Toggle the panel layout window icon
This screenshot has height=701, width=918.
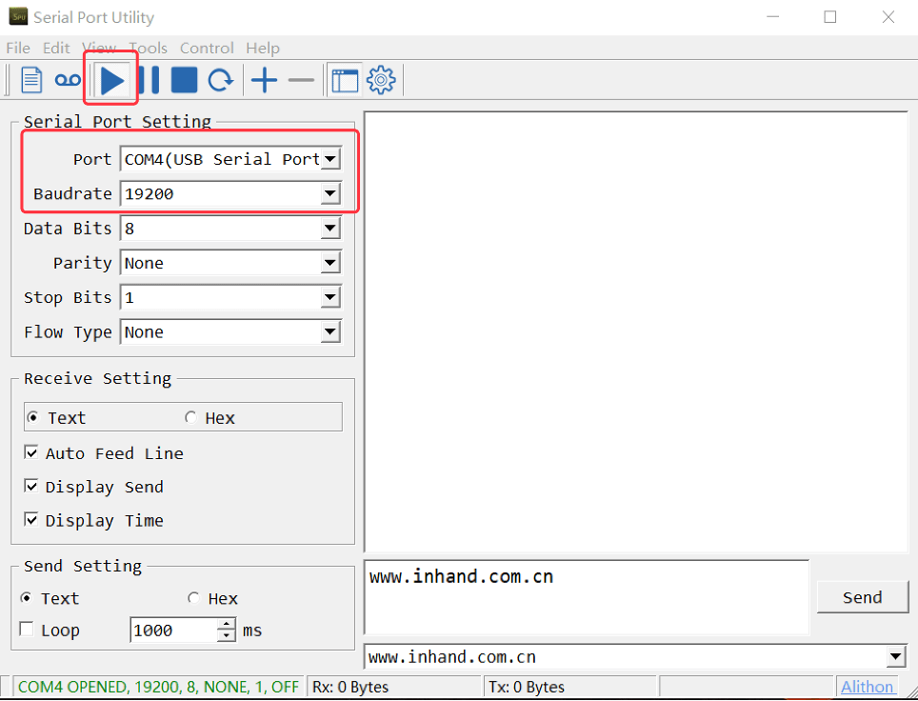[x=345, y=81]
